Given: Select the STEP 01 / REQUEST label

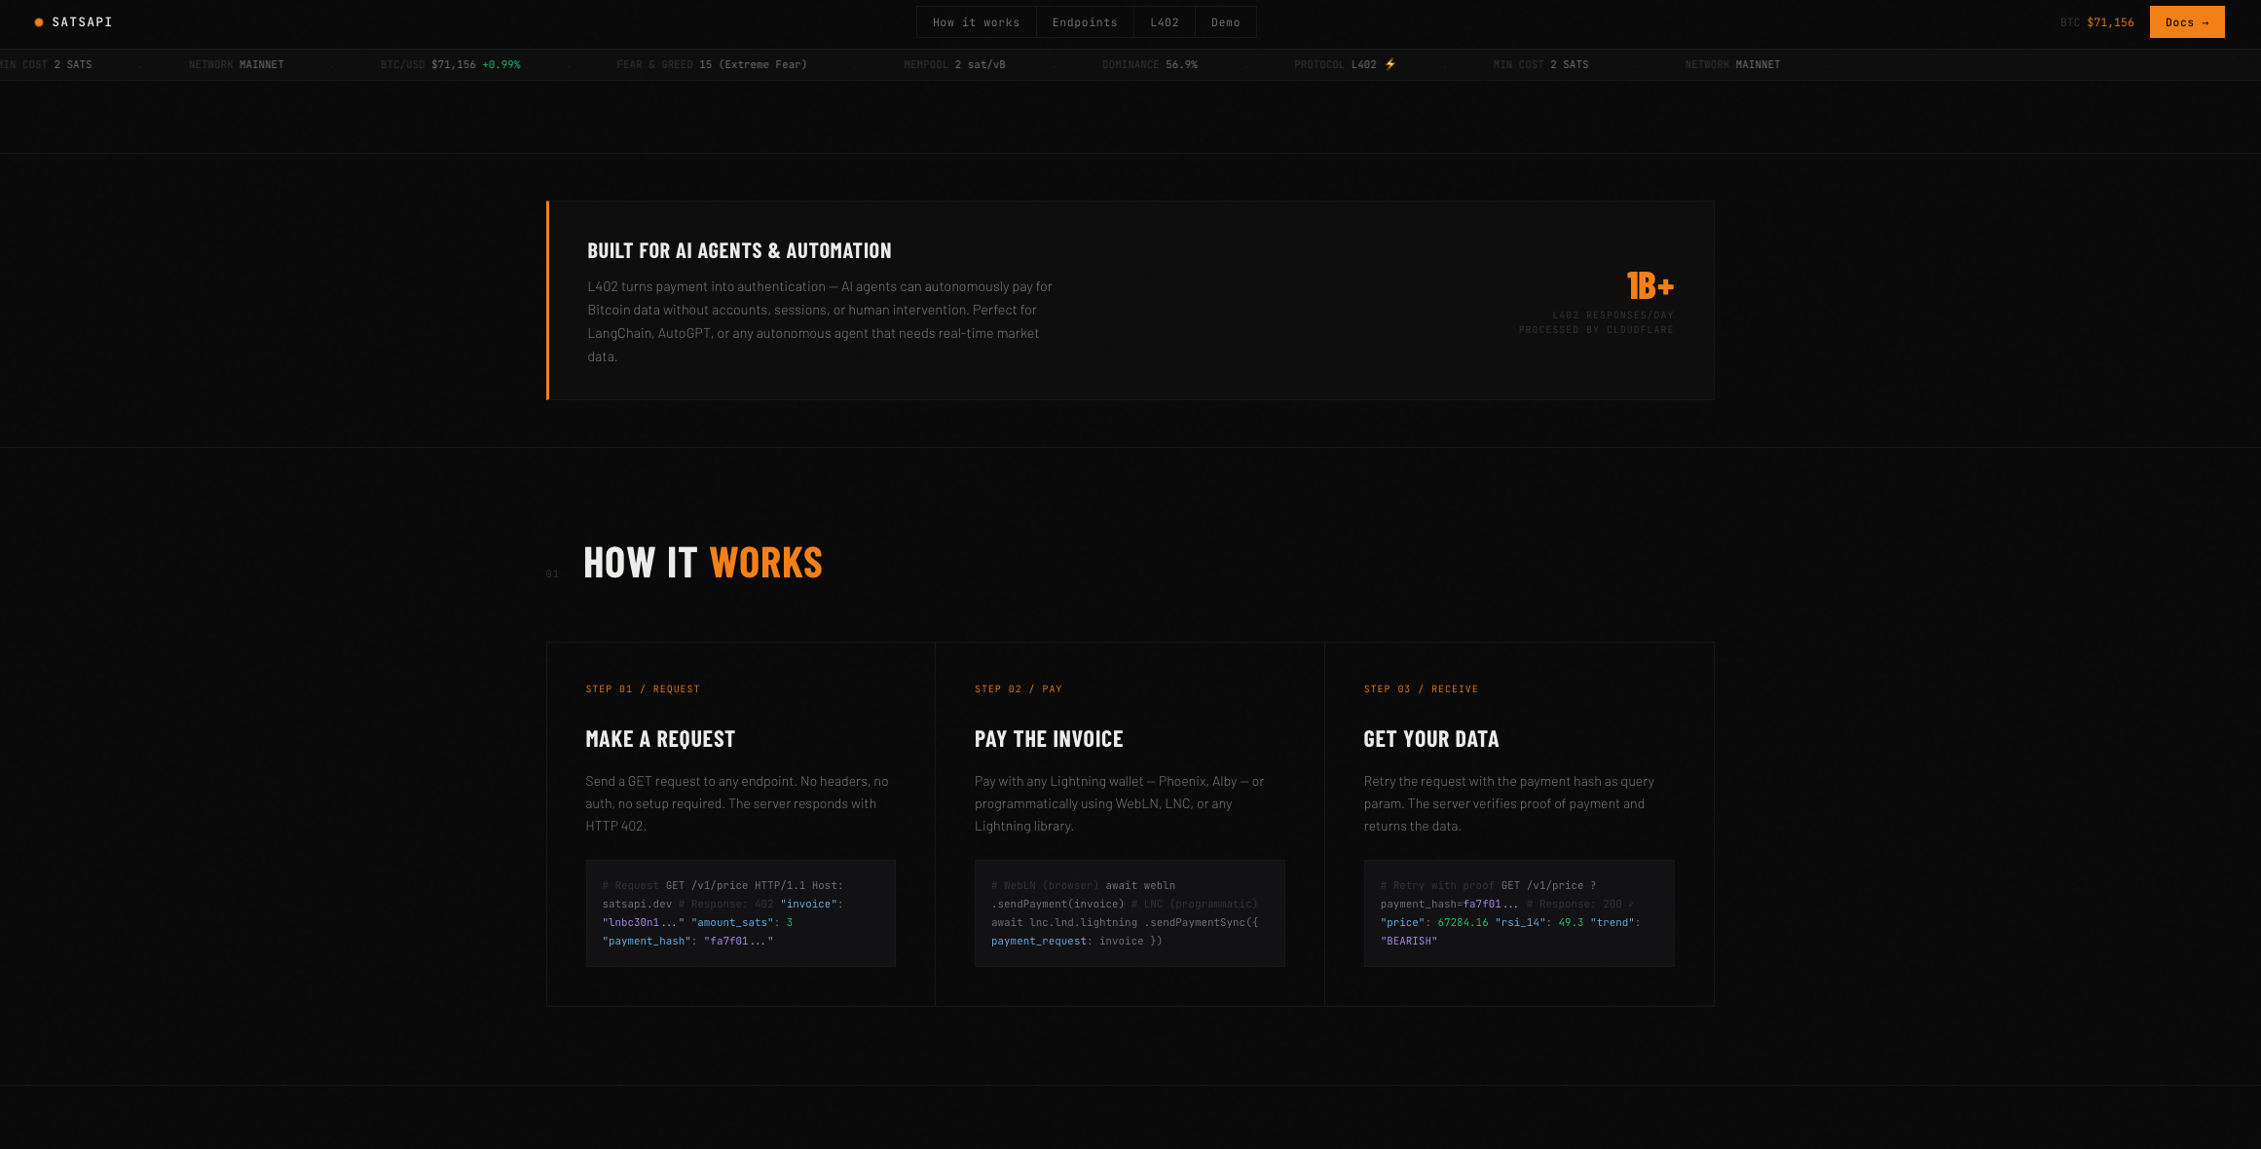Looking at the screenshot, I should 643,688.
